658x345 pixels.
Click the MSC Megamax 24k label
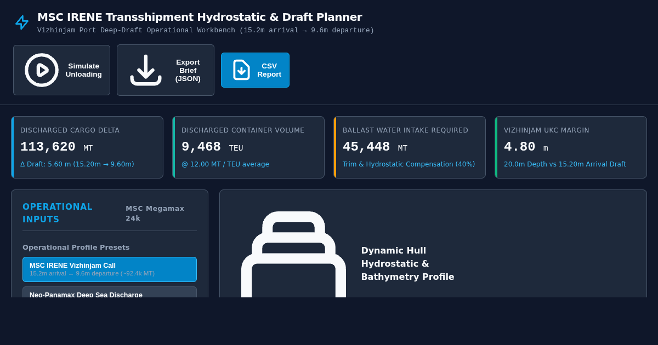tap(155, 214)
